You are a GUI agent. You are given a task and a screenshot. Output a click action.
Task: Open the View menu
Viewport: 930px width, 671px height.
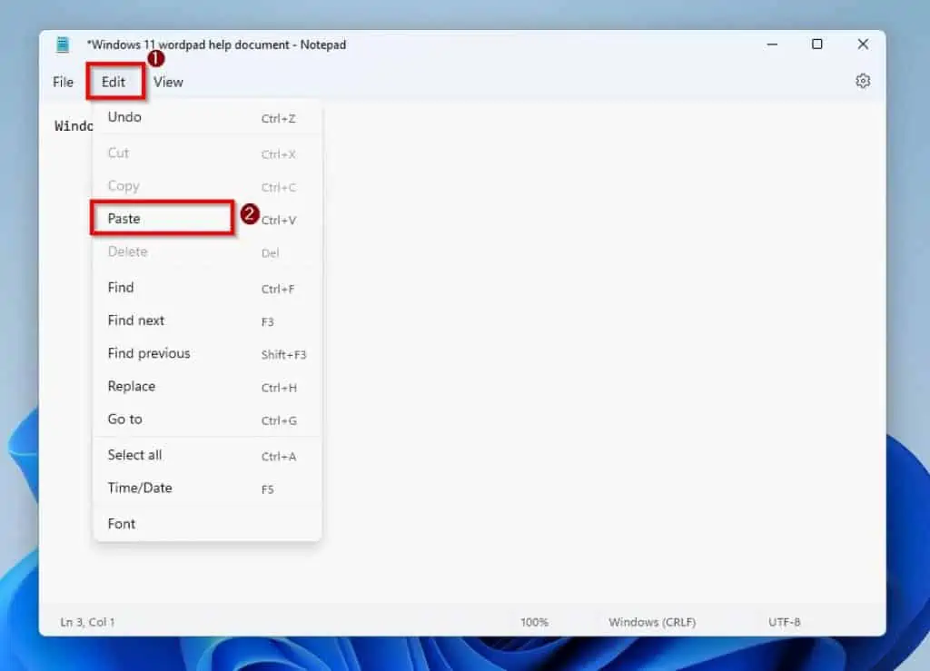point(168,82)
